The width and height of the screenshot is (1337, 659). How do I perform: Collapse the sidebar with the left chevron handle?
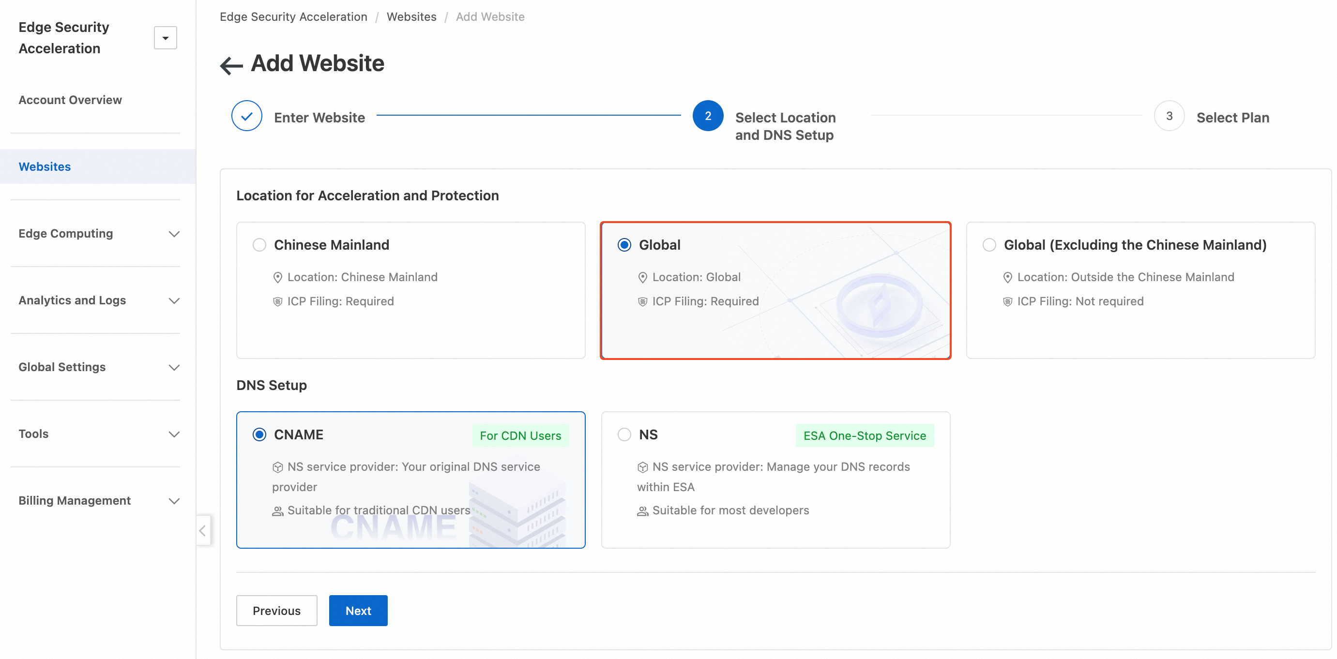tap(203, 530)
